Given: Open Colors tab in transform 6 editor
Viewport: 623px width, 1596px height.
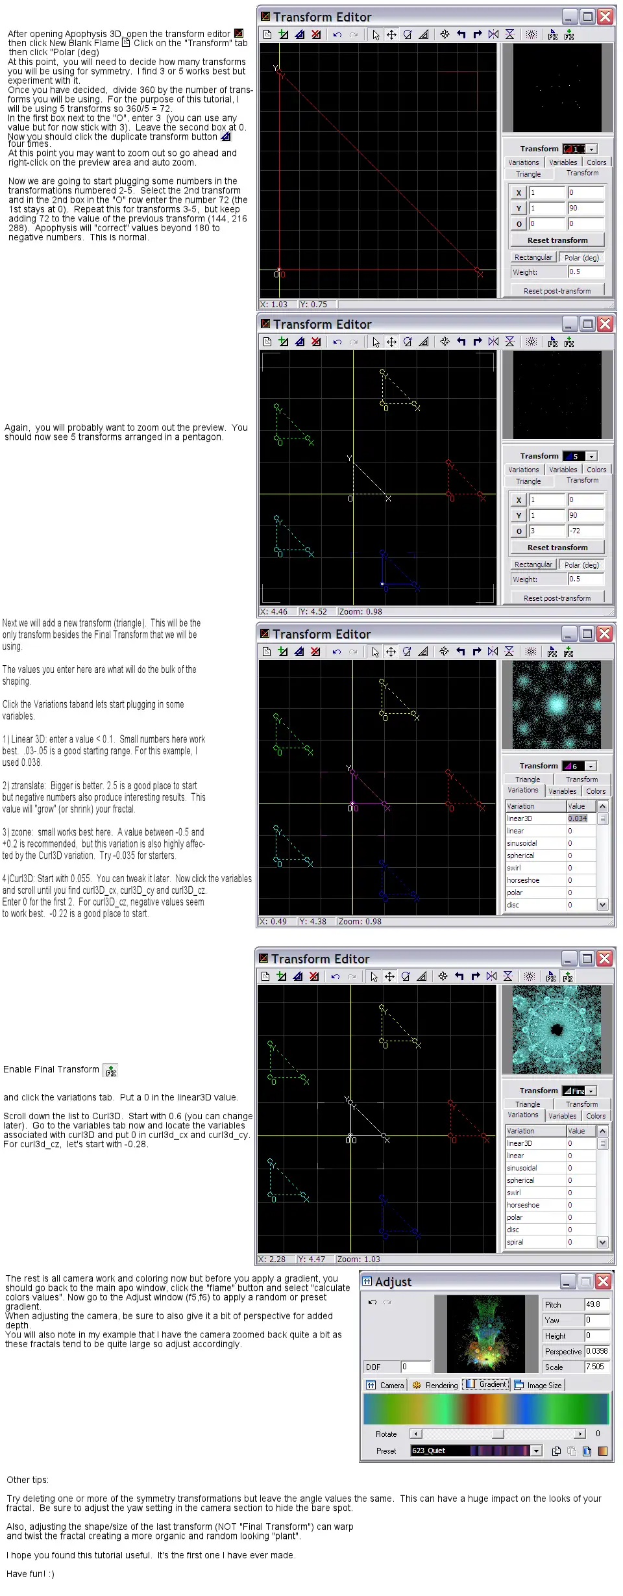Looking at the screenshot, I should (596, 791).
